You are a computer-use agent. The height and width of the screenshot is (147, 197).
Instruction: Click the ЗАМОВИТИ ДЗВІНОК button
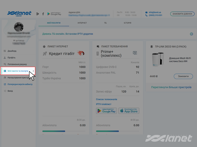tap(182, 14)
